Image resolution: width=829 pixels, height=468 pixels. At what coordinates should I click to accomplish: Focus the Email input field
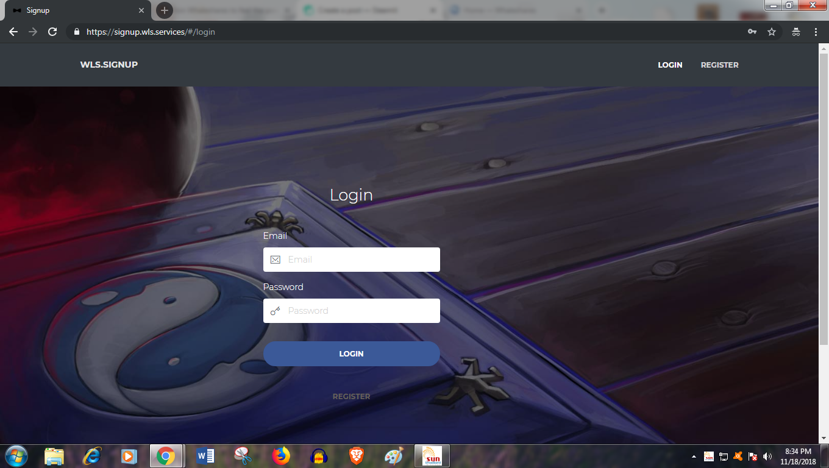click(352, 260)
